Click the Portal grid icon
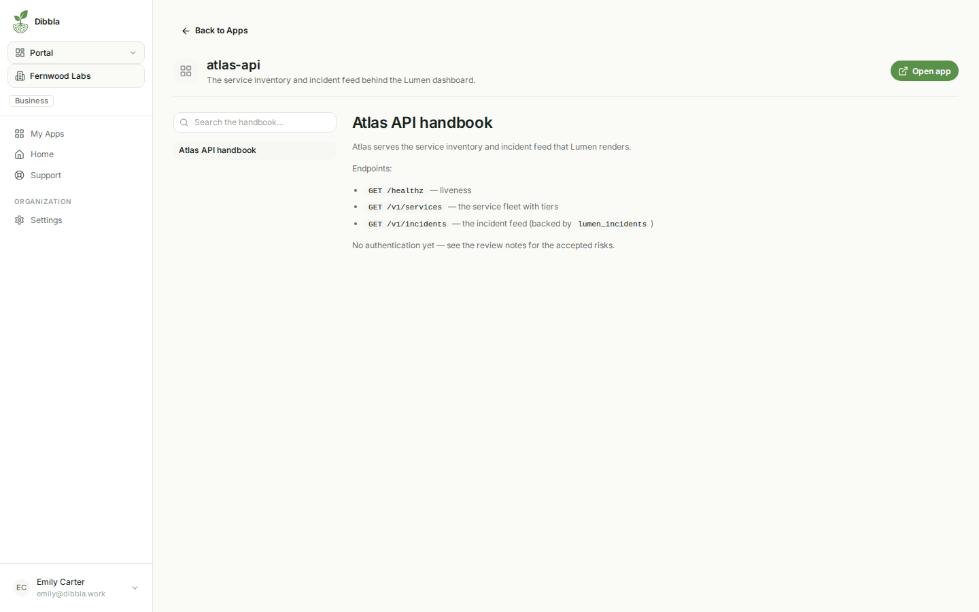Screen dimensions: 979x612 (x=20, y=52)
